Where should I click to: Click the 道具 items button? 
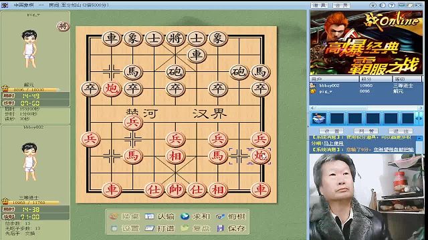[x=320, y=5]
